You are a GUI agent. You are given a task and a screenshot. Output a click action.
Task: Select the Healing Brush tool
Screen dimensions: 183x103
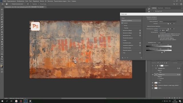click(x=2, y=27)
